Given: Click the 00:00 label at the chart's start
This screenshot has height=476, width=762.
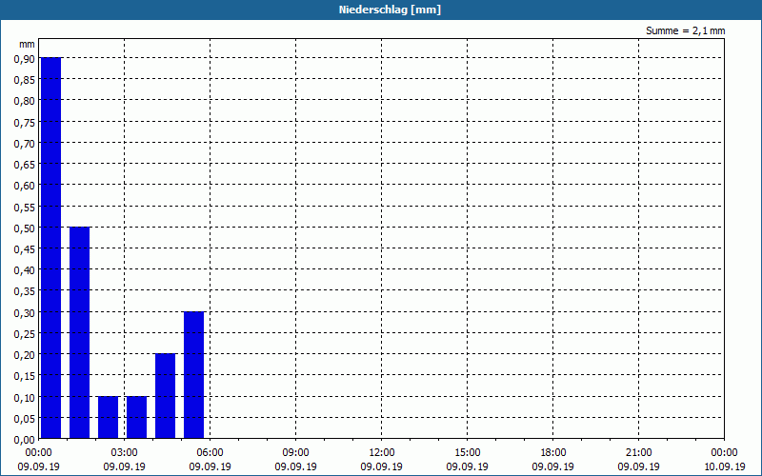Looking at the screenshot, I should [38, 453].
